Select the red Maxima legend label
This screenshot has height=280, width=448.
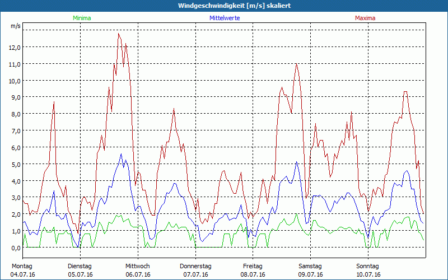coord(365,18)
